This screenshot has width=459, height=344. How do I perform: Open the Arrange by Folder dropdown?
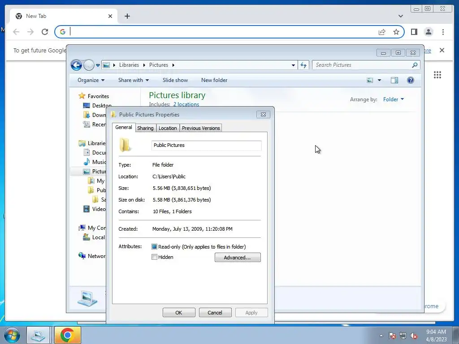point(394,99)
